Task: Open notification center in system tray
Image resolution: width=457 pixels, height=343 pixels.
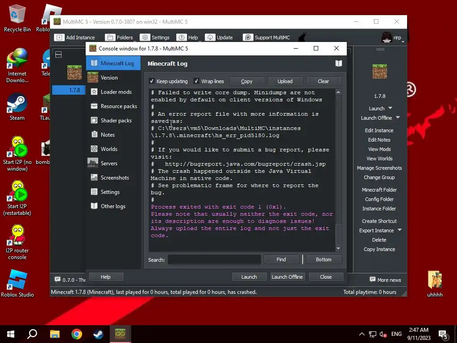Action: click(x=443, y=334)
